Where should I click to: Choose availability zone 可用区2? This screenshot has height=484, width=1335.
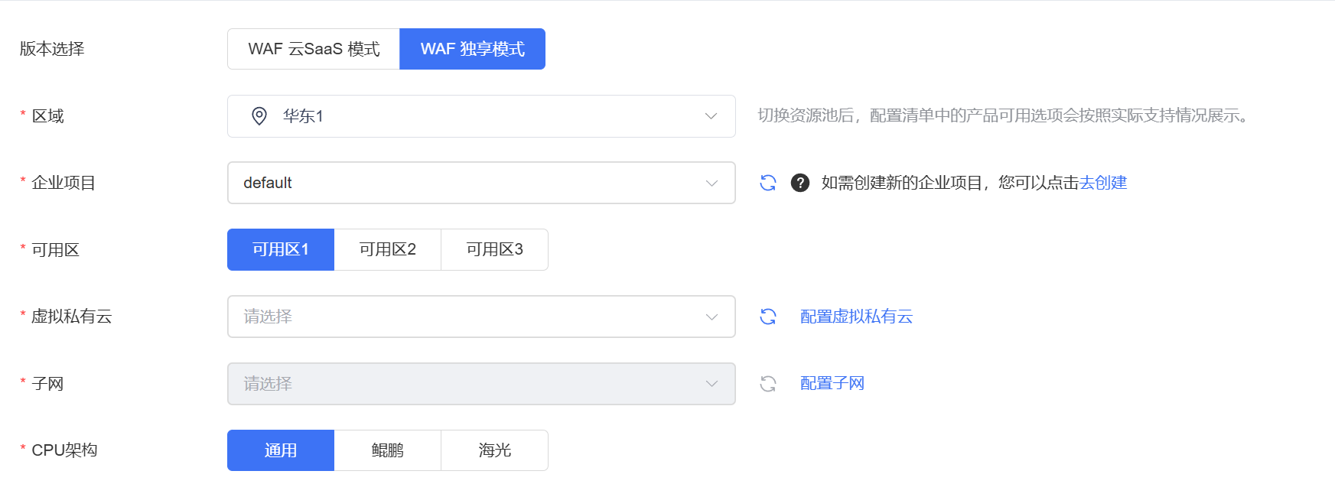click(x=388, y=250)
